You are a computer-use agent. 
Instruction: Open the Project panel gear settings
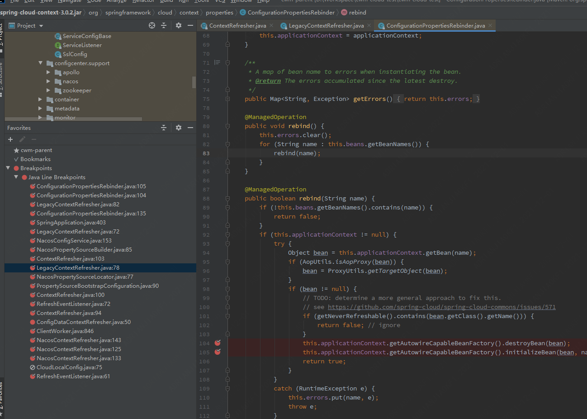click(179, 26)
